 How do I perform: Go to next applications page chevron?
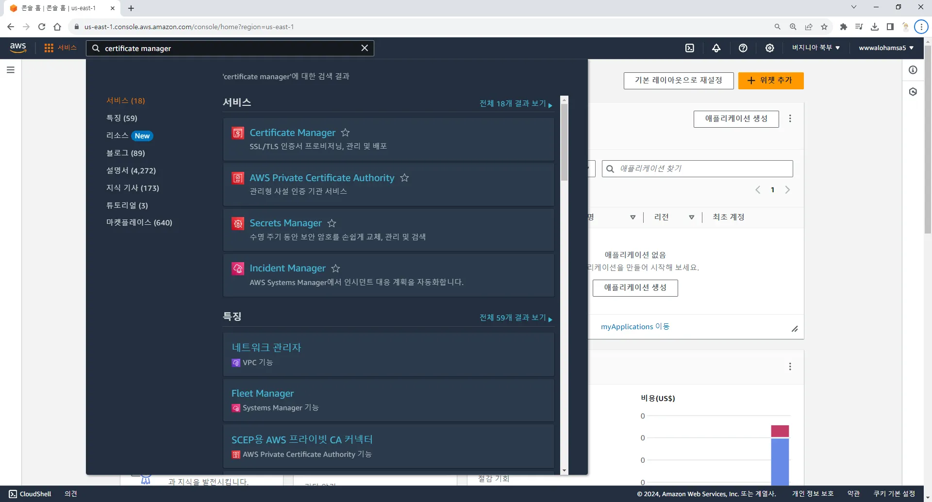pyautogui.click(x=788, y=190)
